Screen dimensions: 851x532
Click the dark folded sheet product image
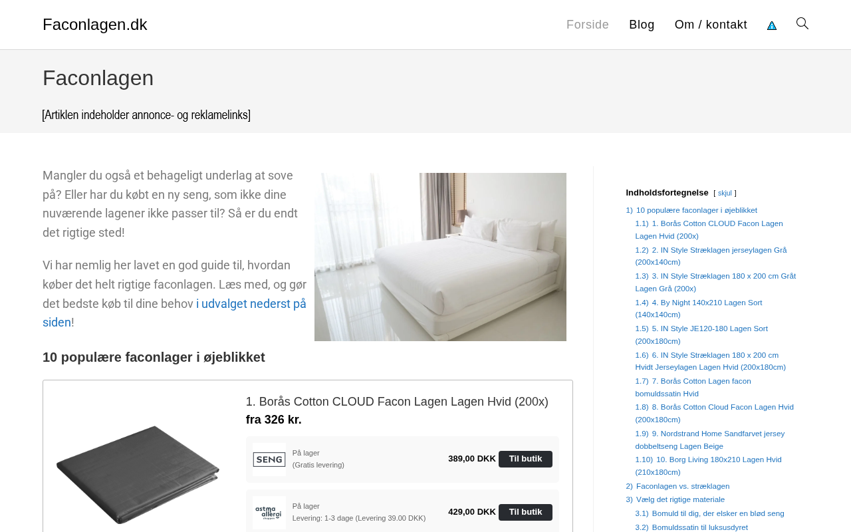click(138, 475)
